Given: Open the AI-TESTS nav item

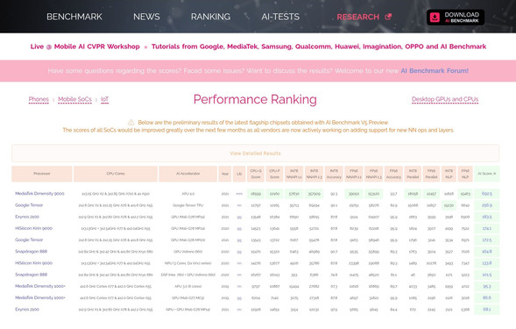Looking at the screenshot, I should pyautogui.click(x=280, y=17).
